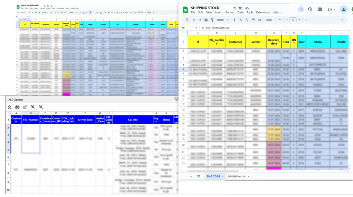
Task: Open the Data menu in SHIPPING STOCK
Action: [240, 12]
